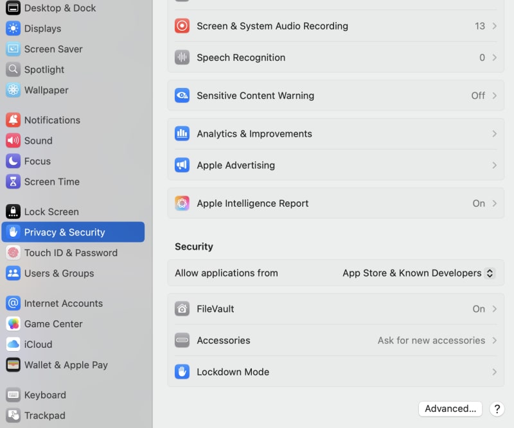Click the Advanced button

pyautogui.click(x=450, y=409)
